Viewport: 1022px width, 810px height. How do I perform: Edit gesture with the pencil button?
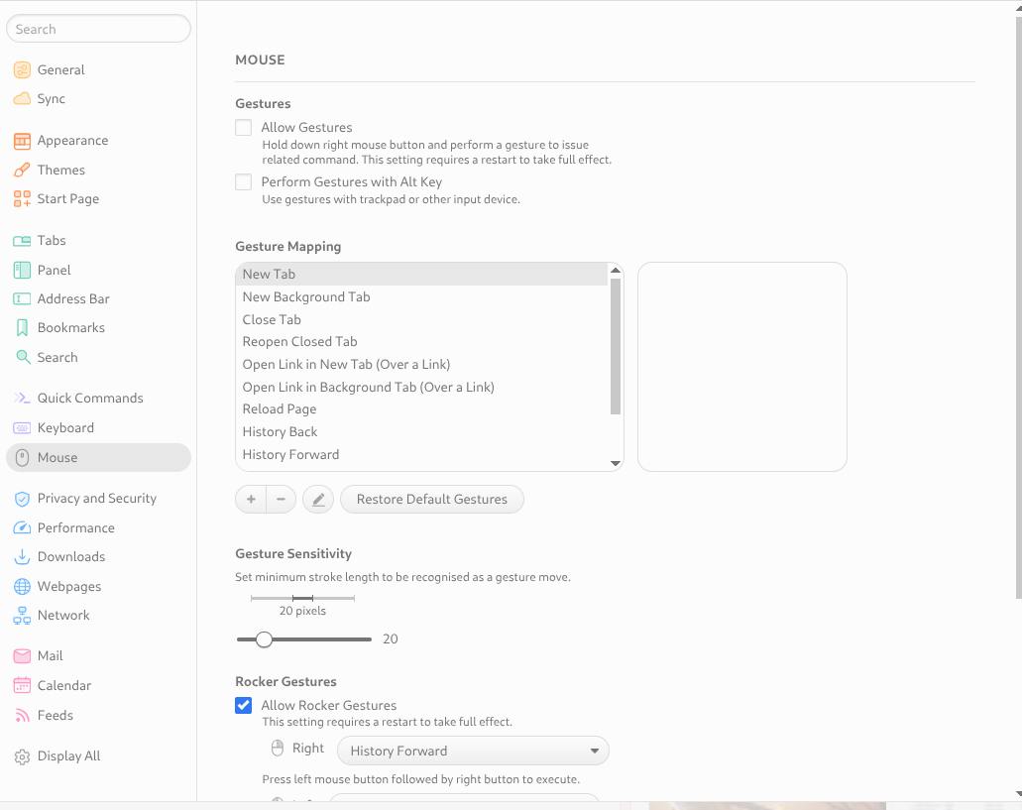[318, 499]
